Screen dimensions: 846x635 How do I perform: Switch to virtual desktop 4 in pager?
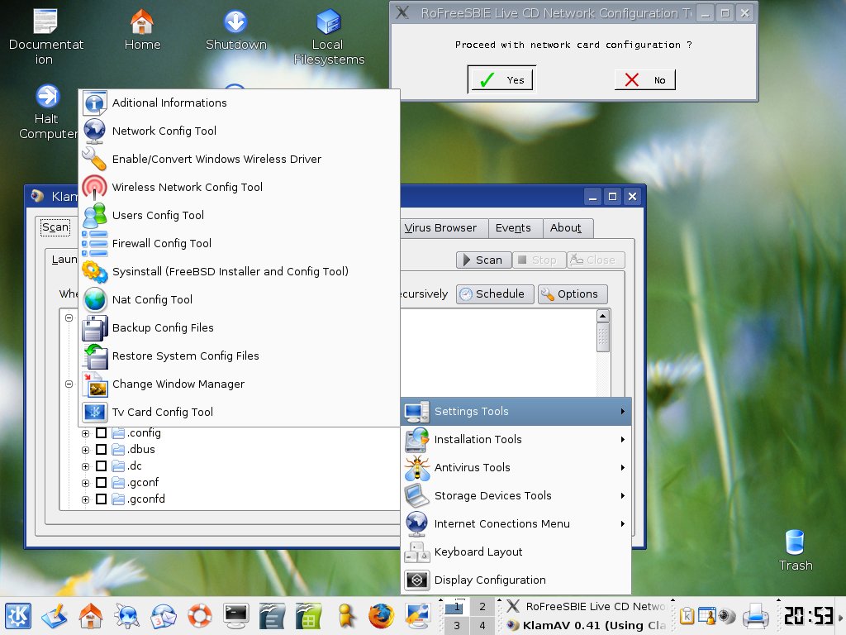point(482,626)
